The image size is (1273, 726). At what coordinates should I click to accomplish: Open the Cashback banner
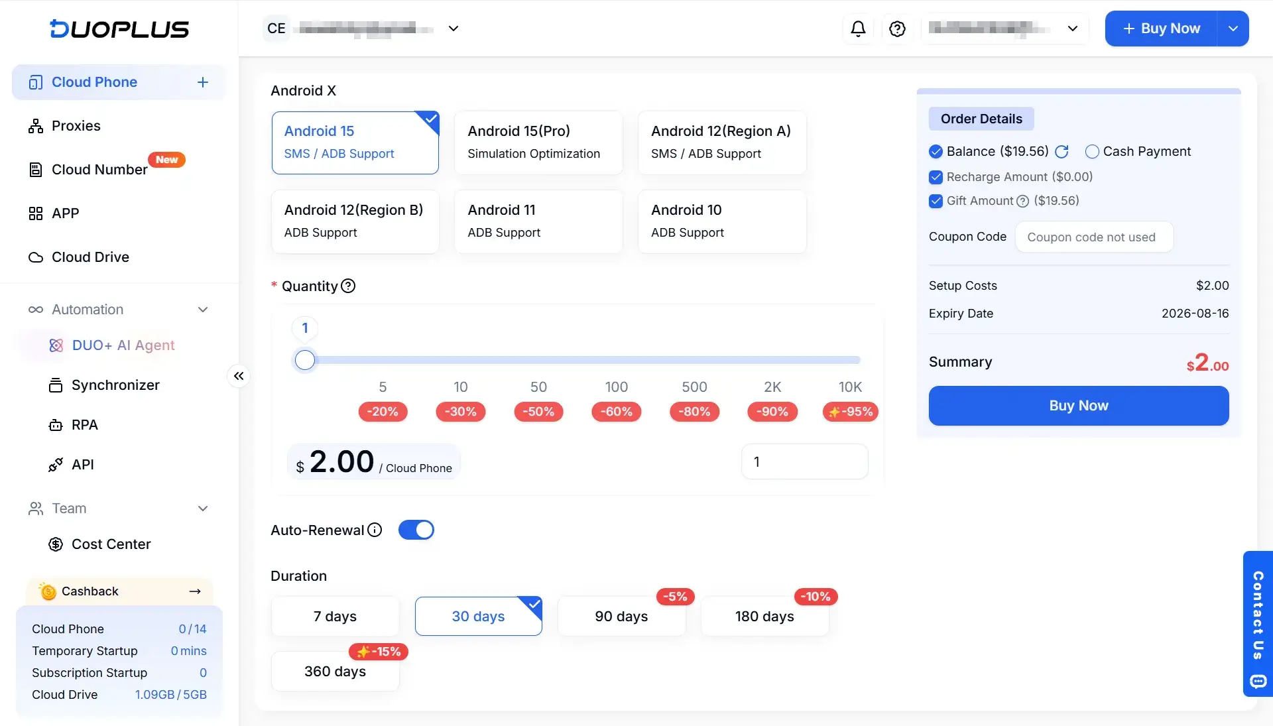pos(119,591)
